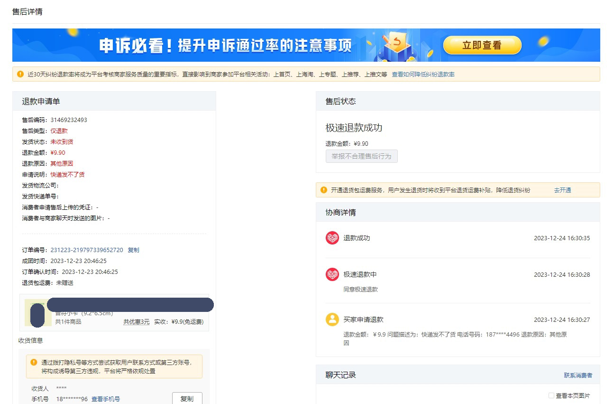Click the 立即查看 banner button
This screenshot has width=614, height=404.
coord(482,45)
